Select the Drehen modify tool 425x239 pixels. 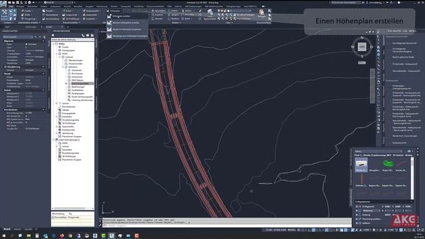click(173, 11)
